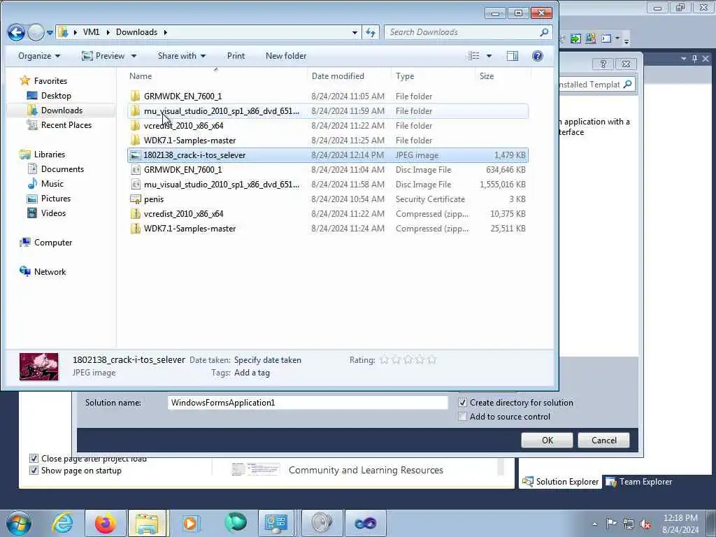The height and width of the screenshot is (537, 716).
Task: Sort by Type column header
Action: [405, 76]
